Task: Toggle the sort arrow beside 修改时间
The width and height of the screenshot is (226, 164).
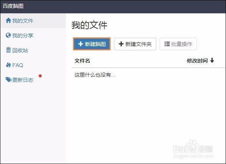Action: [212, 60]
